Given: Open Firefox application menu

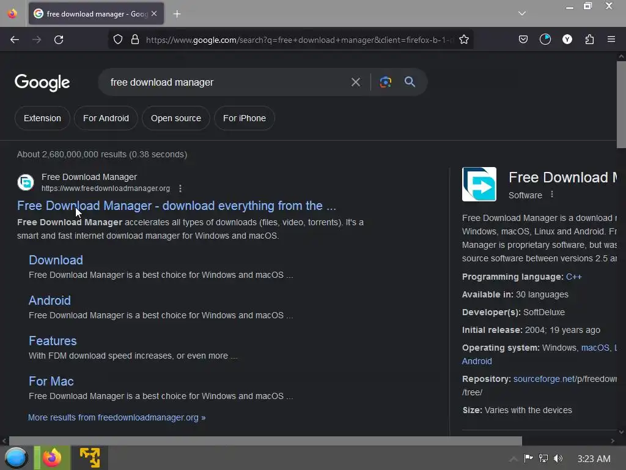Looking at the screenshot, I should (x=611, y=40).
